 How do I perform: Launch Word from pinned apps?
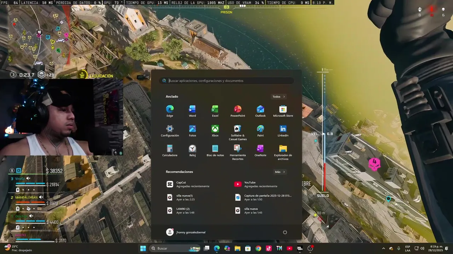pyautogui.click(x=192, y=111)
